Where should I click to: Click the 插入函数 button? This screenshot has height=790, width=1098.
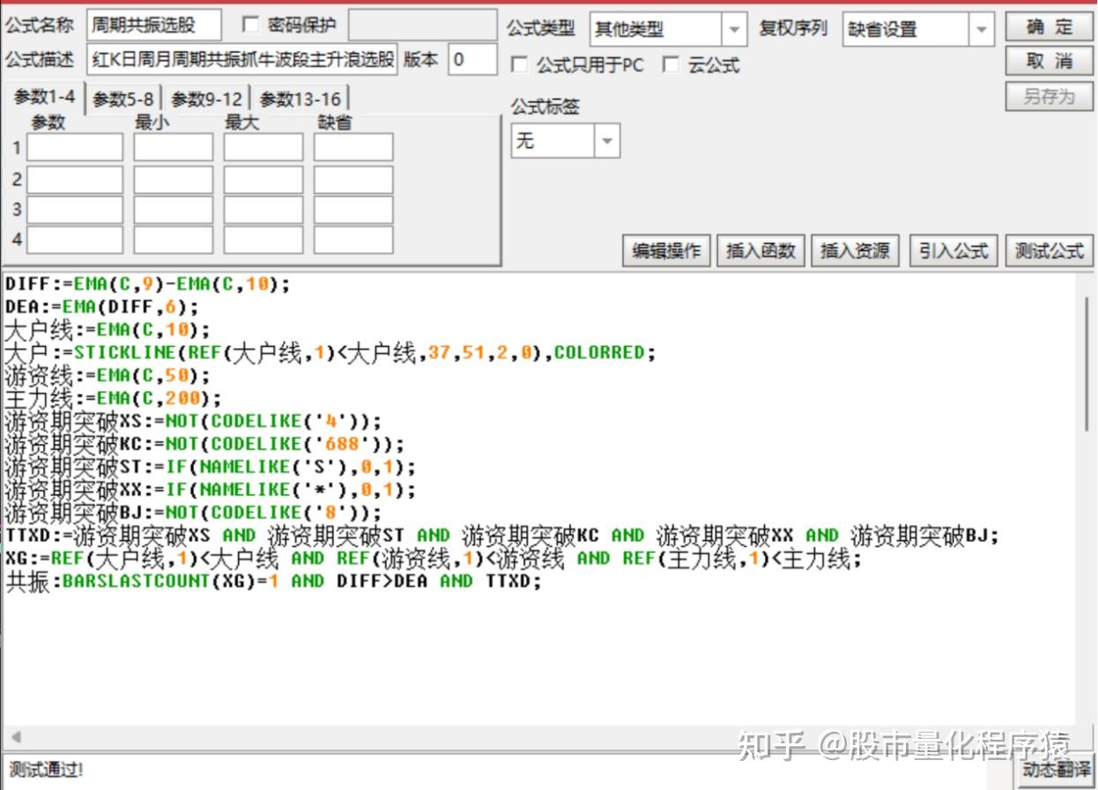(760, 251)
